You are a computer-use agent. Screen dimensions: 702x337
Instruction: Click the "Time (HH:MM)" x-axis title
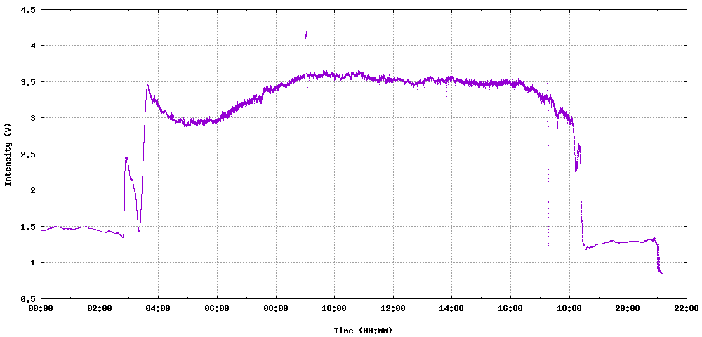point(363,331)
